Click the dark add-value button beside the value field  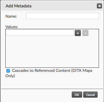(78, 33)
